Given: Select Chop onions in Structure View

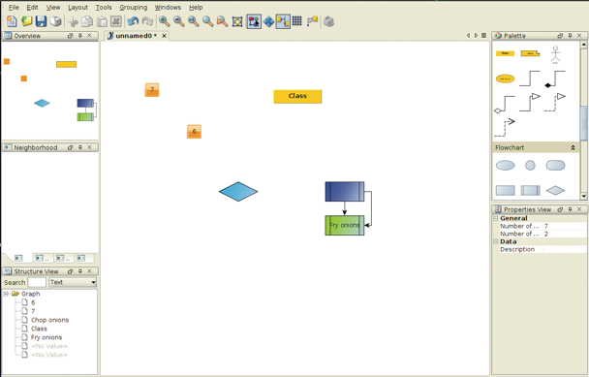Looking at the screenshot, I should pos(50,320).
